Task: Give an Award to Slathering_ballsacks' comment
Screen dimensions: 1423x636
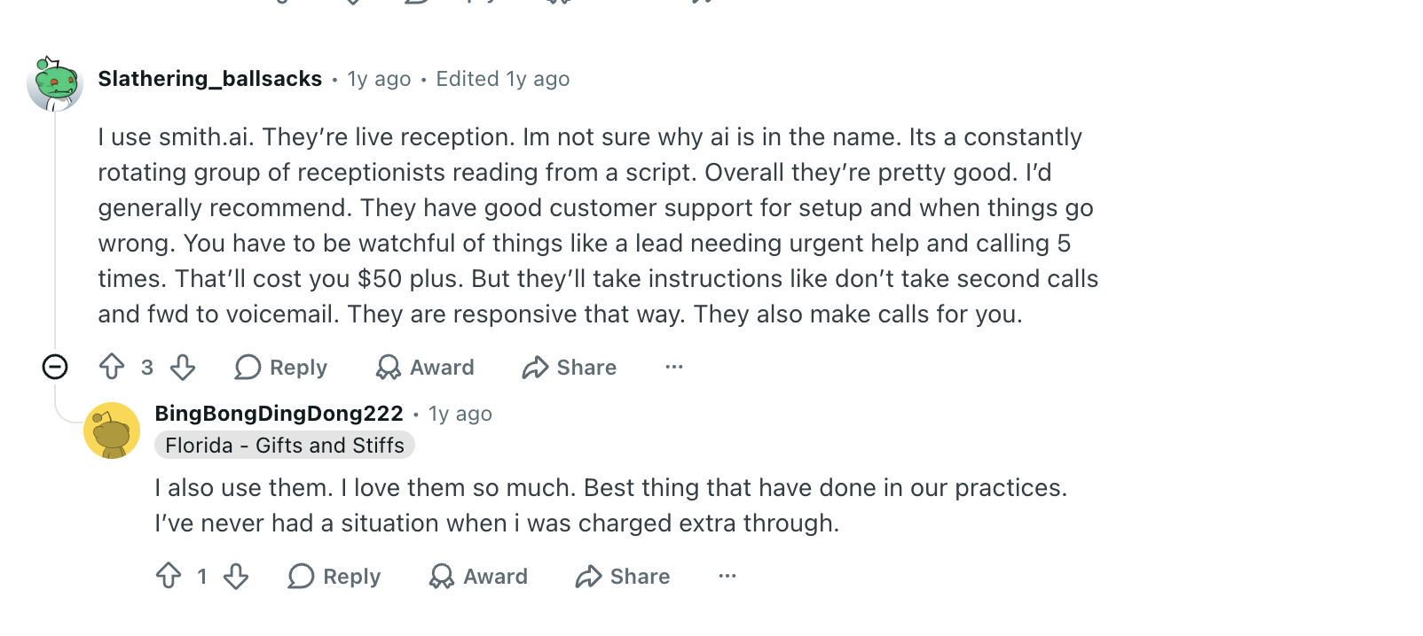Action: pyautogui.click(x=425, y=367)
